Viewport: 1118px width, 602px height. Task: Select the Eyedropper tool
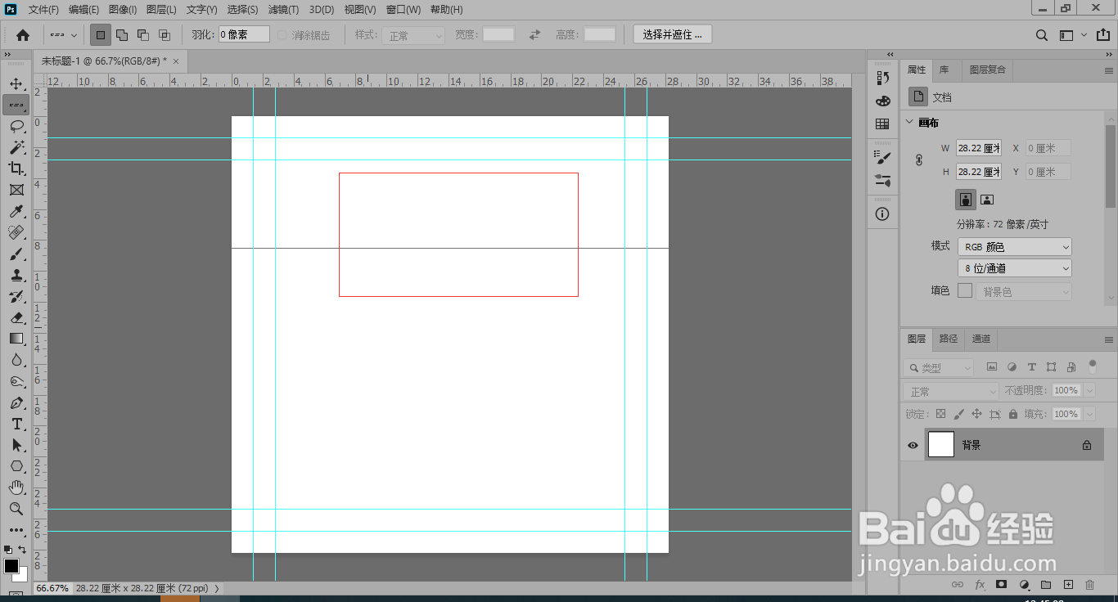[16, 212]
